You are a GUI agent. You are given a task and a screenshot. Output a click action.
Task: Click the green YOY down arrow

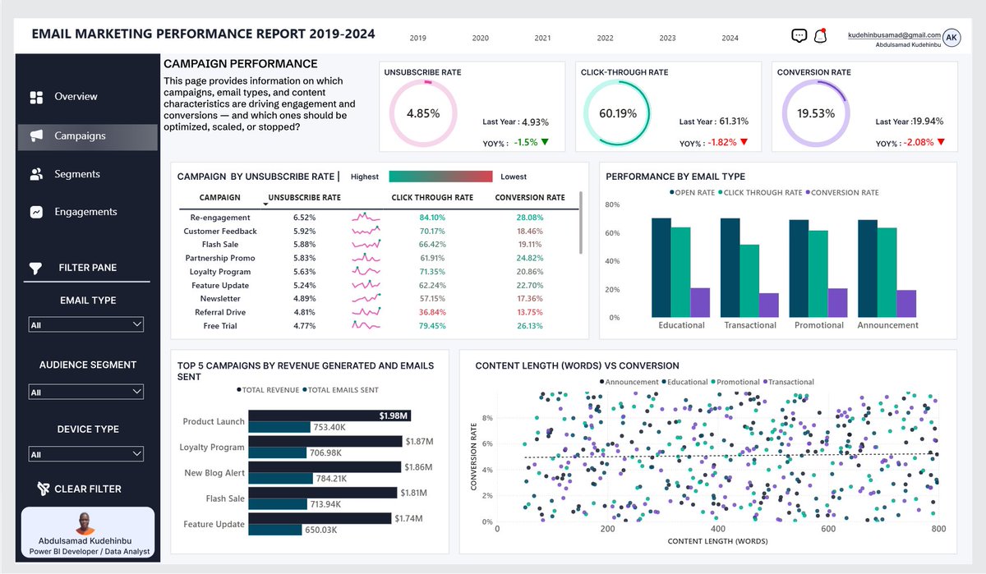pyautogui.click(x=544, y=142)
